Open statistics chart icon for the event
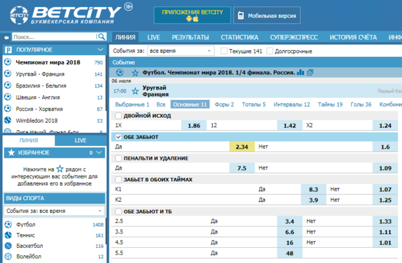 [x=301, y=72]
